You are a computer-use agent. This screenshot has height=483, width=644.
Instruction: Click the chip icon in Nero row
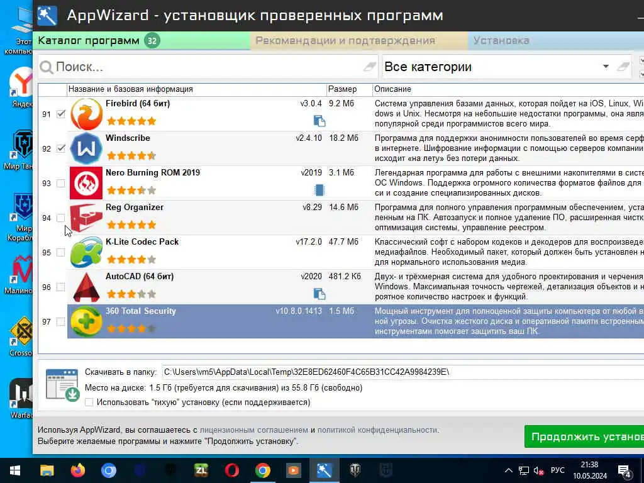(319, 190)
